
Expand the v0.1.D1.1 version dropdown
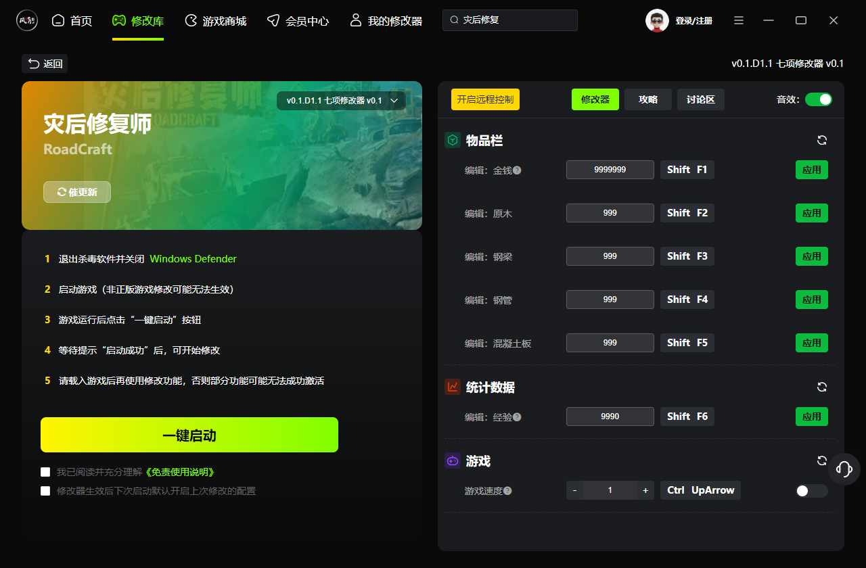coord(341,101)
